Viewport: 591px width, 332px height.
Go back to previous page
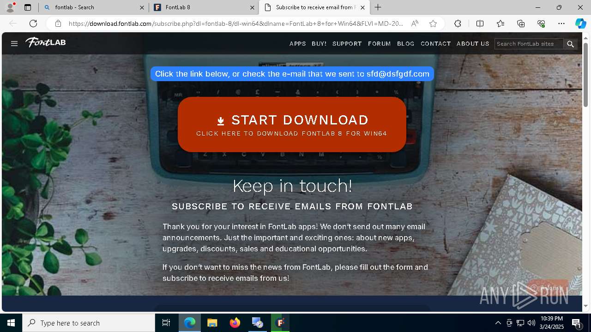tap(13, 24)
